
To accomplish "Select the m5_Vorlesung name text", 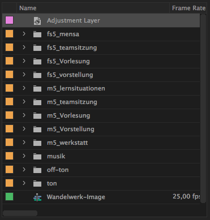I will [68, 115].
